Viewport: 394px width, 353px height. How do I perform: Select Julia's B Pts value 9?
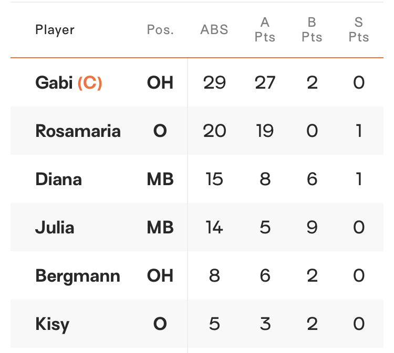312,228
